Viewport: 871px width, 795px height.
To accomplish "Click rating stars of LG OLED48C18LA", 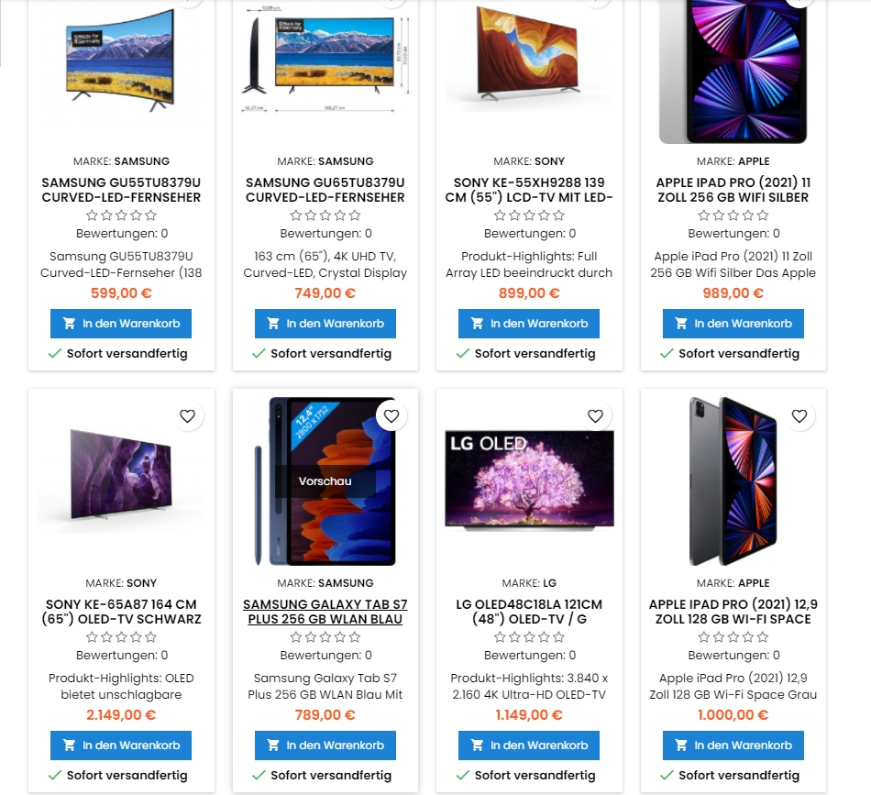I will 529,636.
